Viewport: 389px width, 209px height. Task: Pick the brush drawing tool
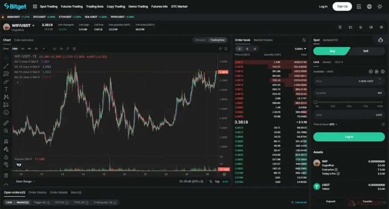coord(6,81)
